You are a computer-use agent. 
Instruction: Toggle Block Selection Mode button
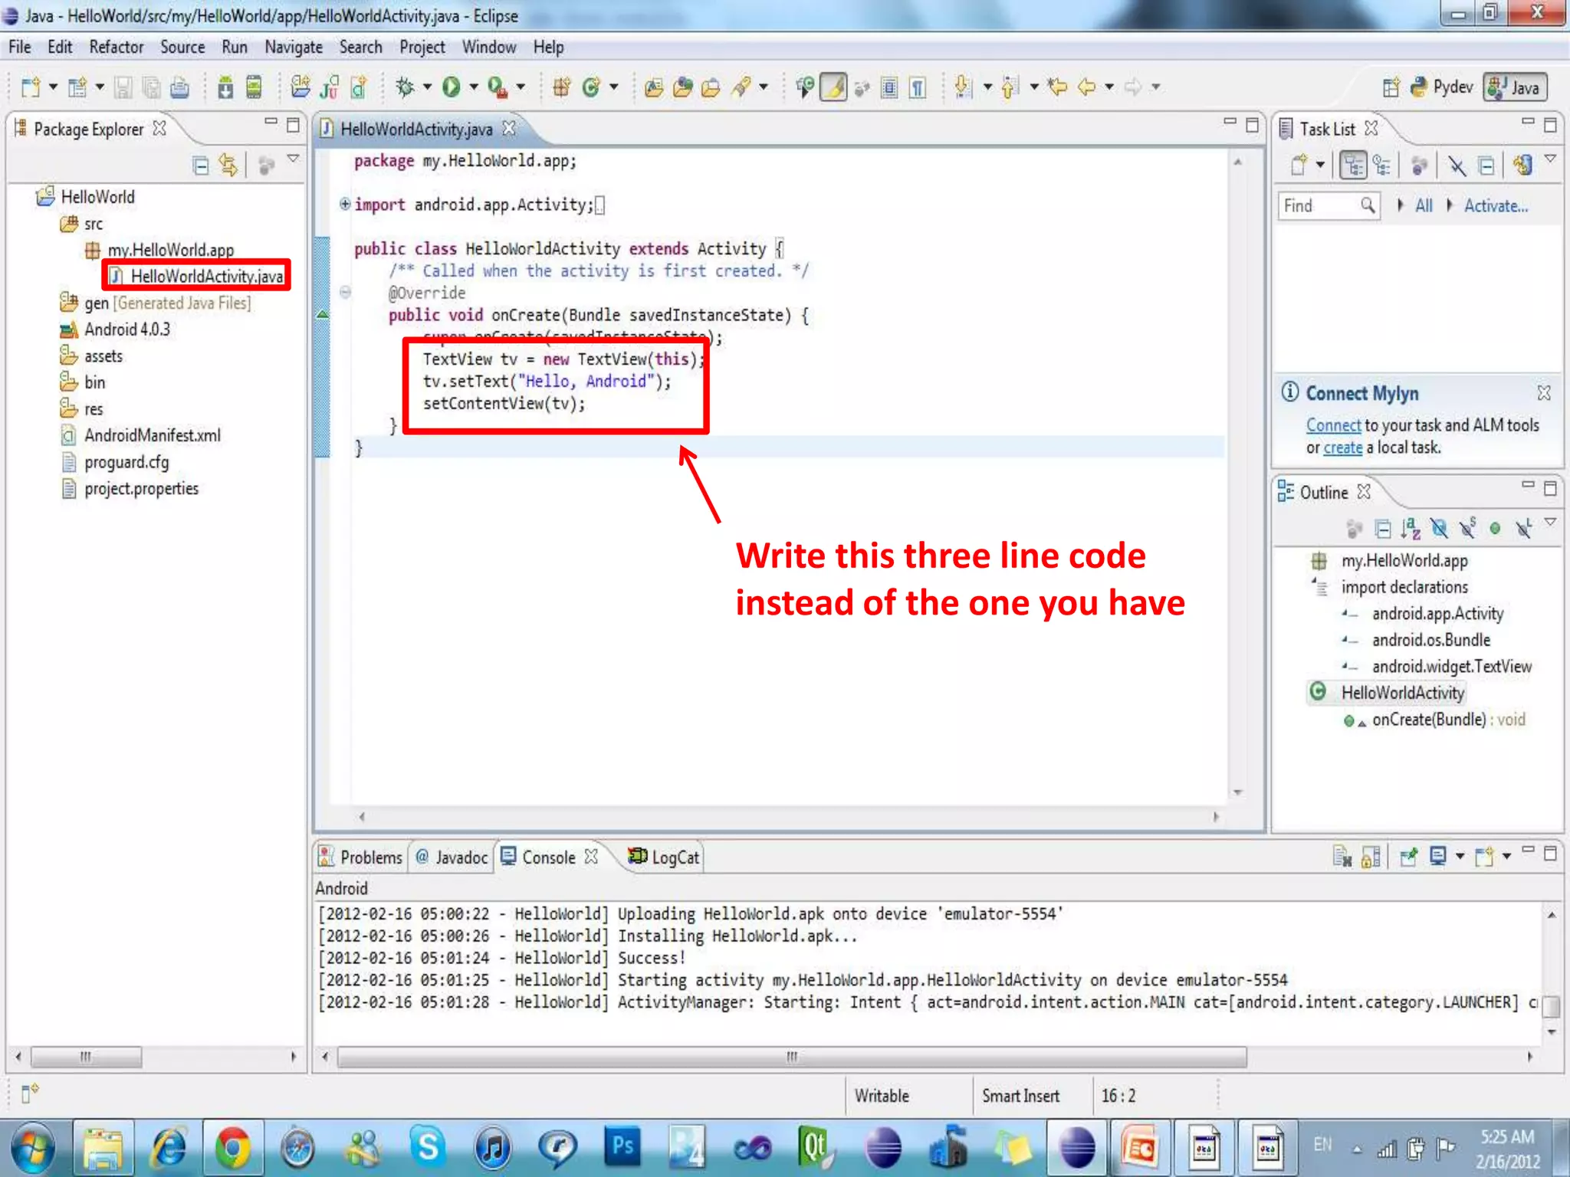click(x=889, y=87)
